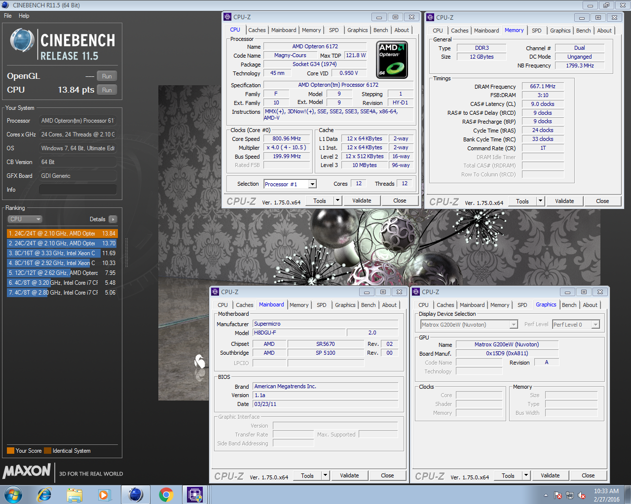Run the OpenGL benchmark
Screen dimensions: 631x504
[x=107, y=76]
